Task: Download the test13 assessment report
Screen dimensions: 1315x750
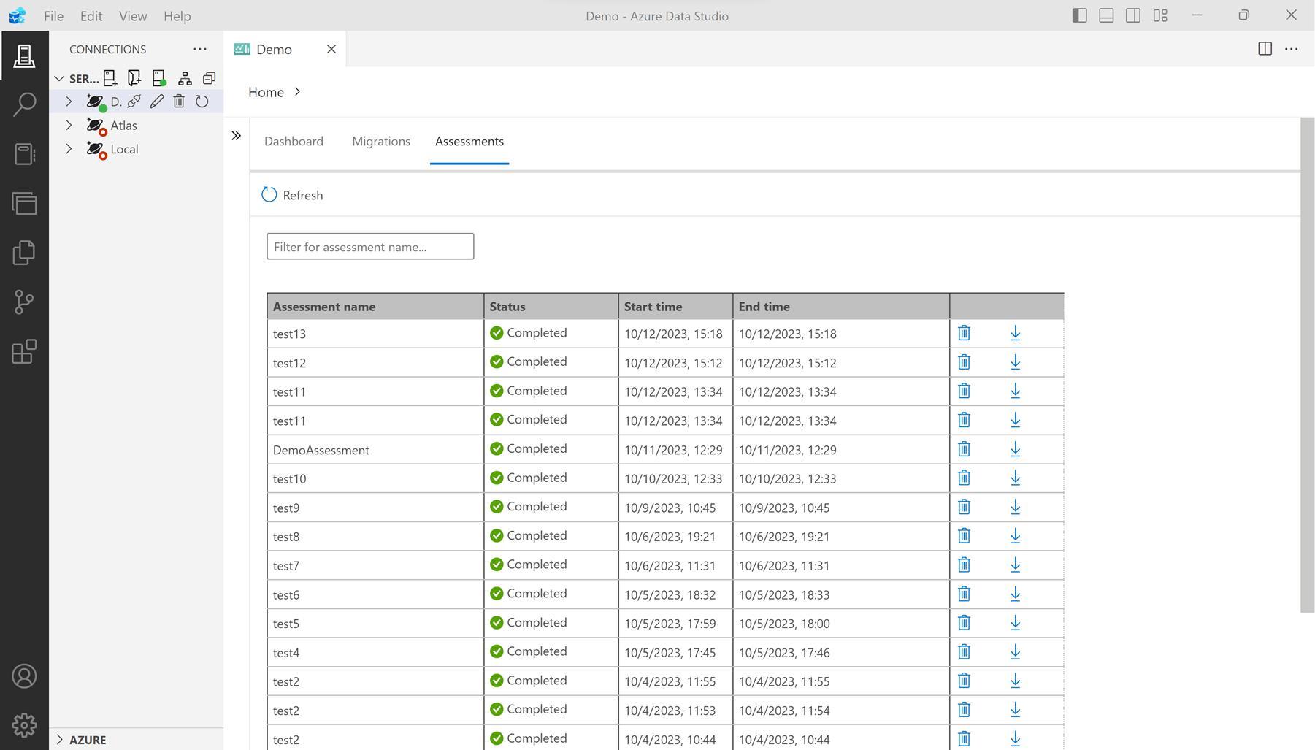Action: pyautogui.click(x=1015, y=333)
